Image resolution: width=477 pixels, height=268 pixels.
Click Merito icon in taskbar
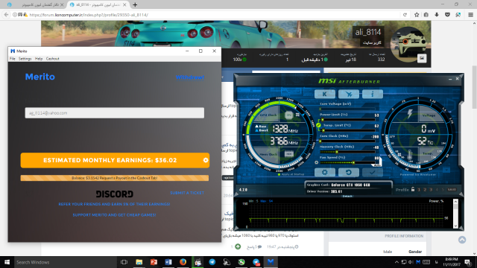click(271, 262)
